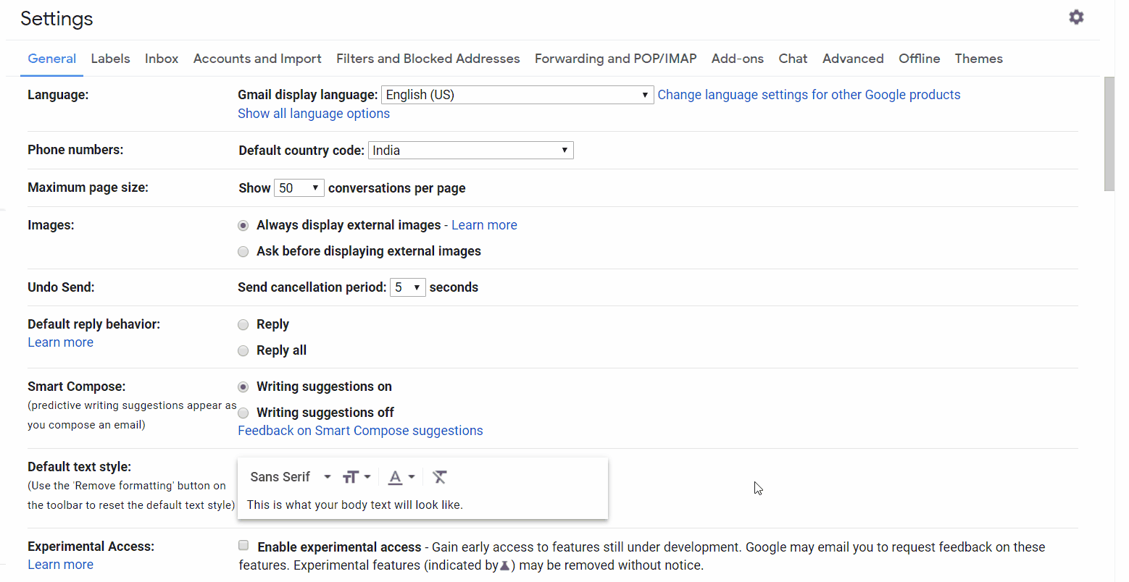
Task: Click Show all language options link
Action: (x=313, y=114)
